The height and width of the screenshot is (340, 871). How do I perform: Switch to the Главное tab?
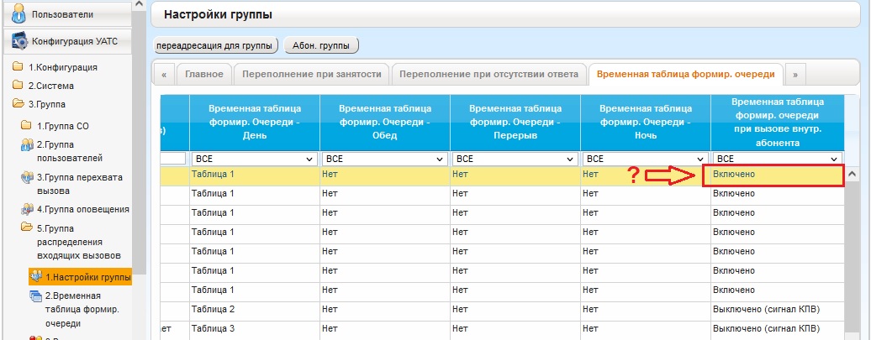[204, 75]
